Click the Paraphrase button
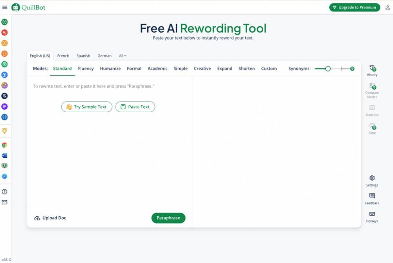 (168, 218)
